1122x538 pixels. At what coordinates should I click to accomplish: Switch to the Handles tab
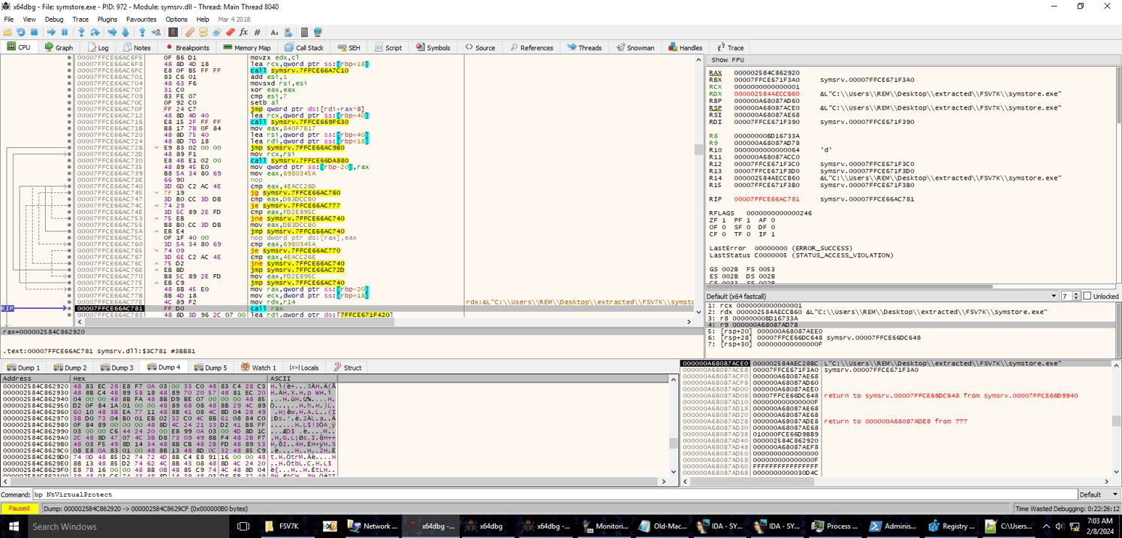[x=685, y=47]
